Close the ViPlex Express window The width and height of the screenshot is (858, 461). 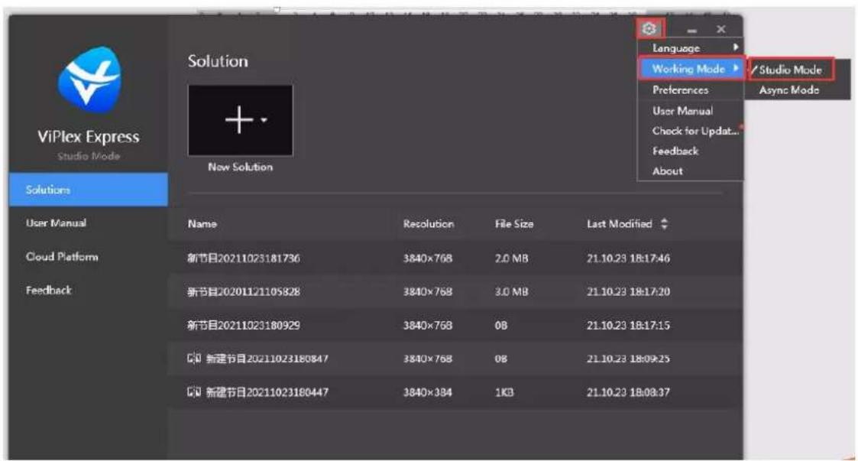(721, 29)
